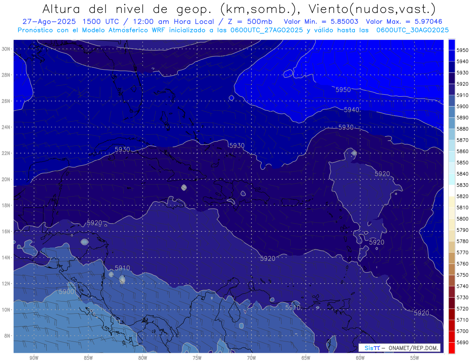Click the 5860 value in color legend
Viewport: 470px width, 363px height.
point(463,152)
